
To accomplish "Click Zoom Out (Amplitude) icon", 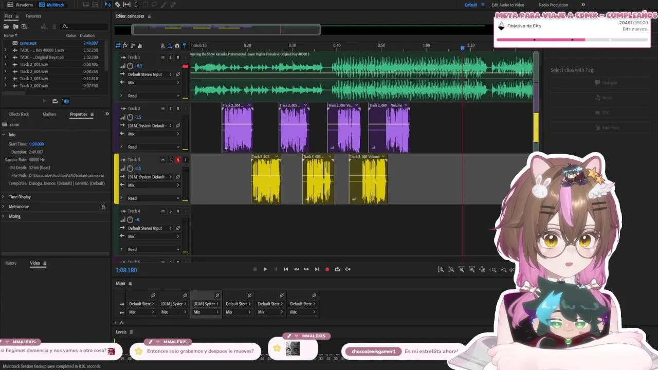I will point(451,269).
